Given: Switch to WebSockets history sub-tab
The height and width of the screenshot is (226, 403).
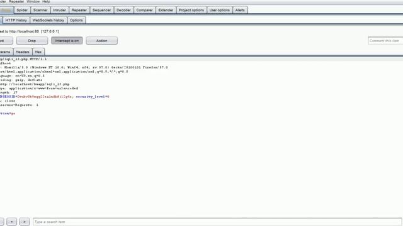Looking at the screenshot, I should [x=48, y=20].
